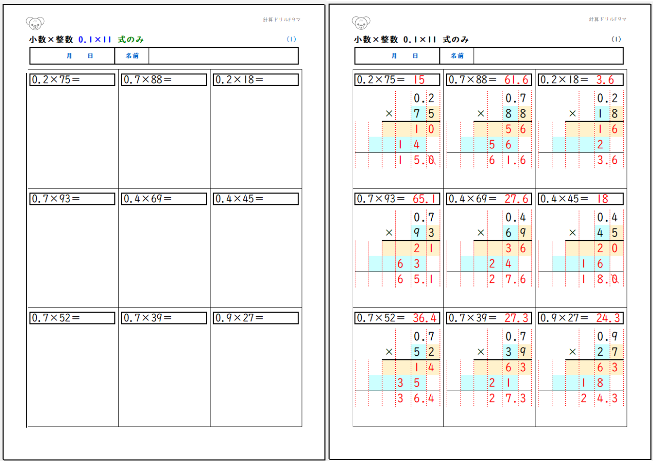The width and height of the screenshot is (653, 461).
Task: Click the empty name field on the answer sheet
Action: pyautogui.click(x=548, y=56)
